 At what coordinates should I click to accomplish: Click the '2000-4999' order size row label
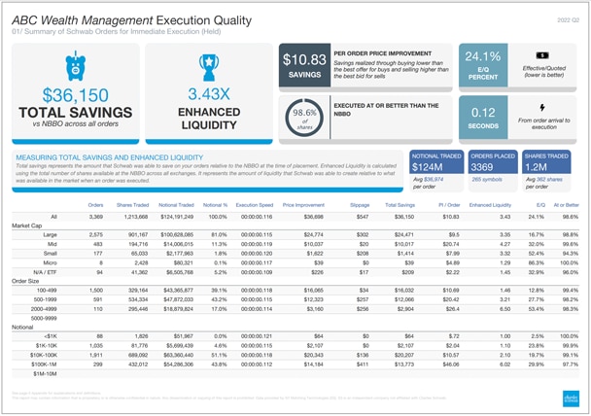point(44,309)
